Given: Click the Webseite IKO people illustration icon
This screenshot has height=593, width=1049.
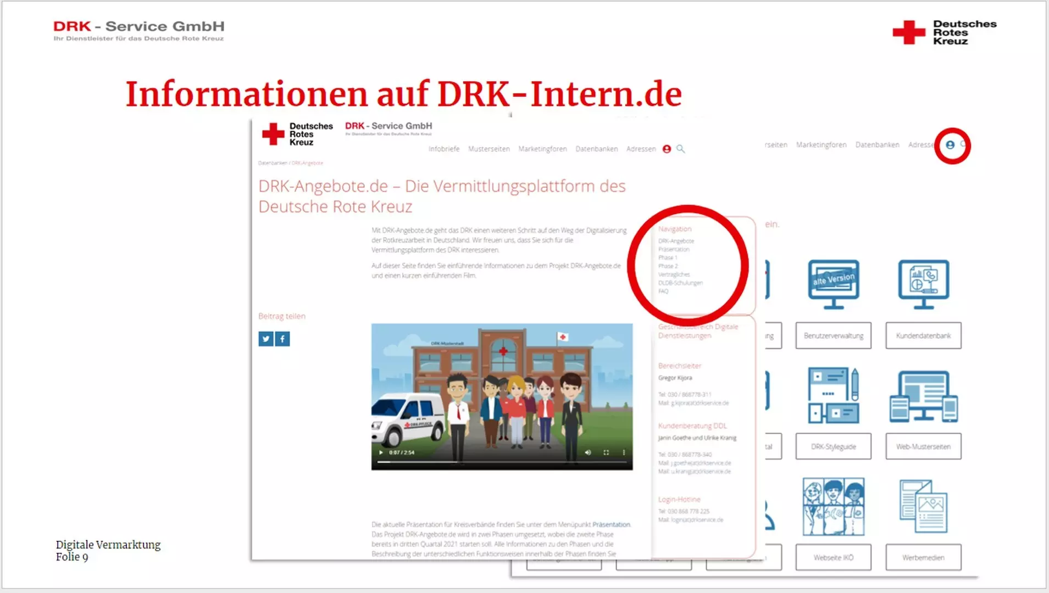Looking at the screenshot, I should click(833, 506).
